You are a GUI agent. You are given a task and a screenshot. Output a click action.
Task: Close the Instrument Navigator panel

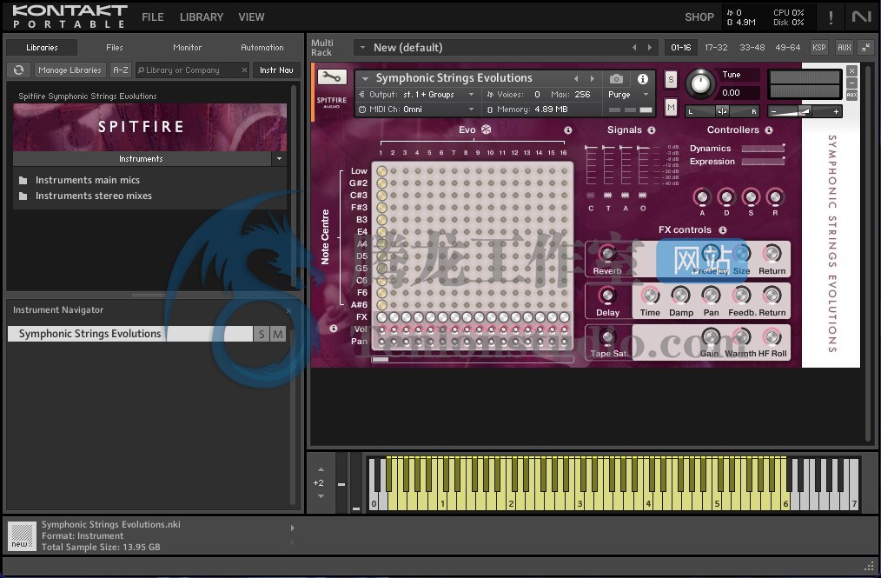click(288, 310)
